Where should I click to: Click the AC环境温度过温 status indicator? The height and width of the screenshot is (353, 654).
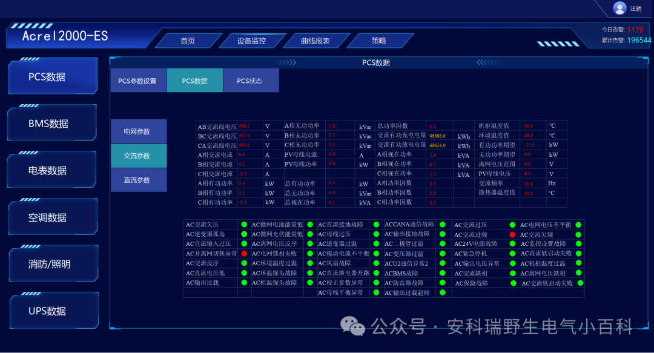310,263
